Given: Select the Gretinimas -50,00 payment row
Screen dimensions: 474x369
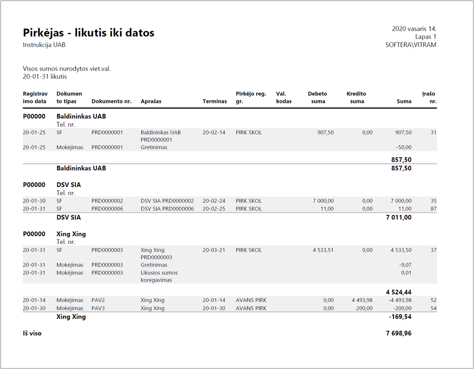Looking at the screenshot, I should tap(230, 147).
